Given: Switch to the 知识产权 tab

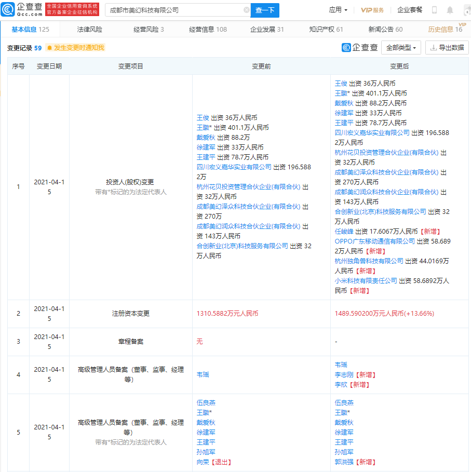Looking at the screenshot, I should [x=326, y=29].
